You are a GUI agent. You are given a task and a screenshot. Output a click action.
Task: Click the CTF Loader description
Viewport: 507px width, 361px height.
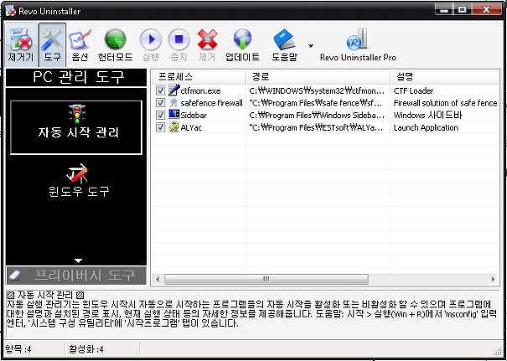pyautogui.click(x=413, y=90)
